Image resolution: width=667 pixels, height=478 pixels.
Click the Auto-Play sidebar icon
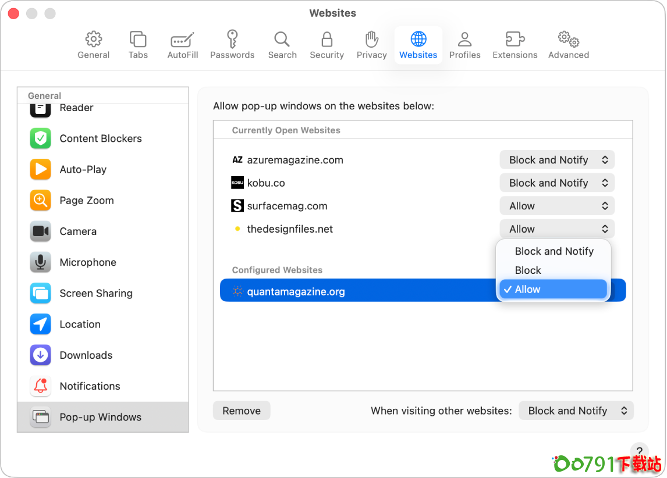[41, 169]
